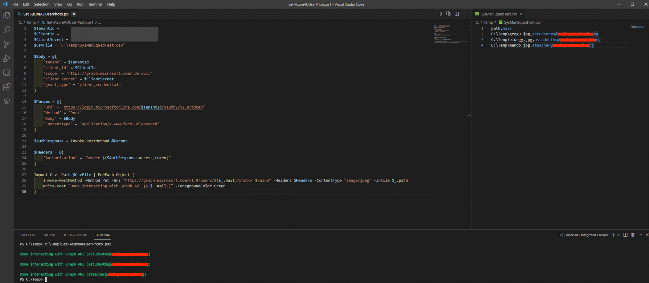Click 'C:\Temp\mando.jpg' in the CSV file
This screenshot has width=649, height=283.
click(511, 45)
